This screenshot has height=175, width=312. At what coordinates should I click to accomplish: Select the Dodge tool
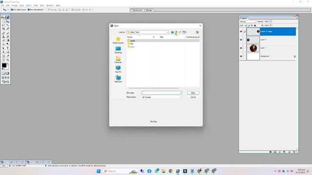(x=8, y=44)
